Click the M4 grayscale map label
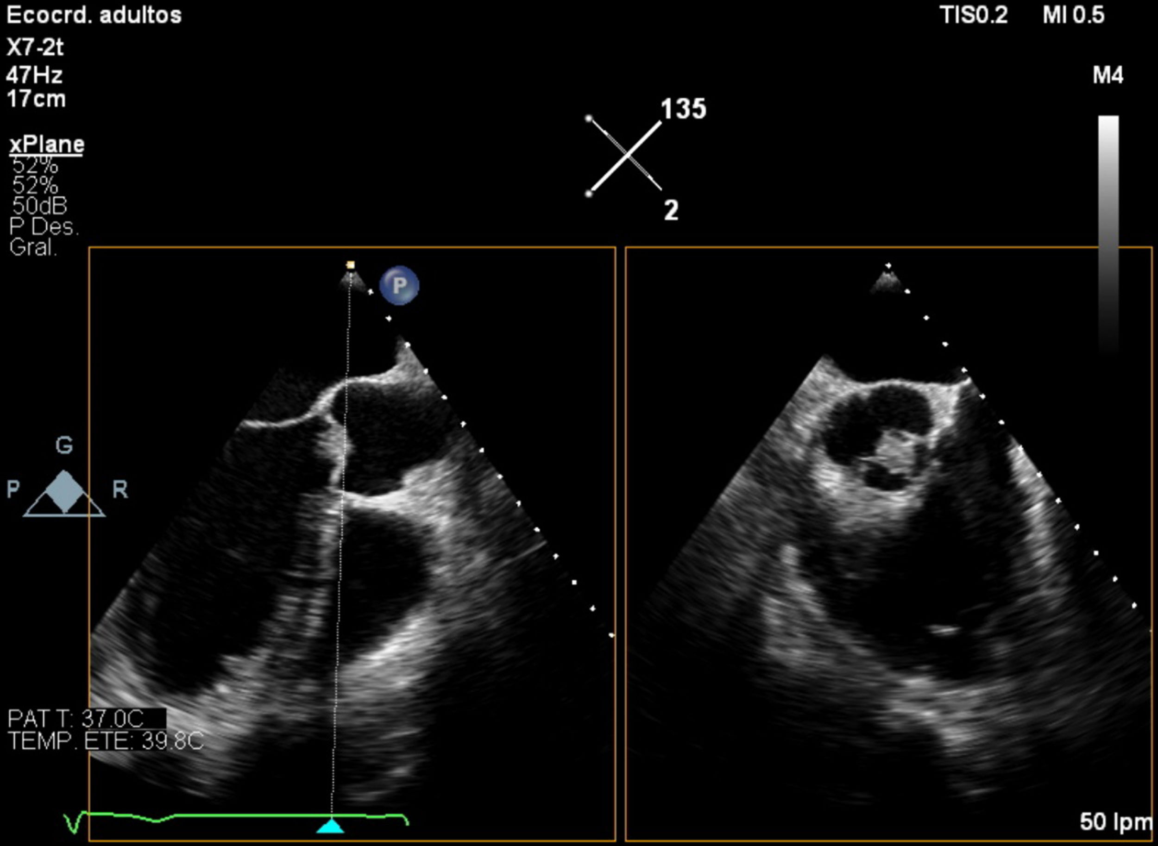 coord(1108,76)
